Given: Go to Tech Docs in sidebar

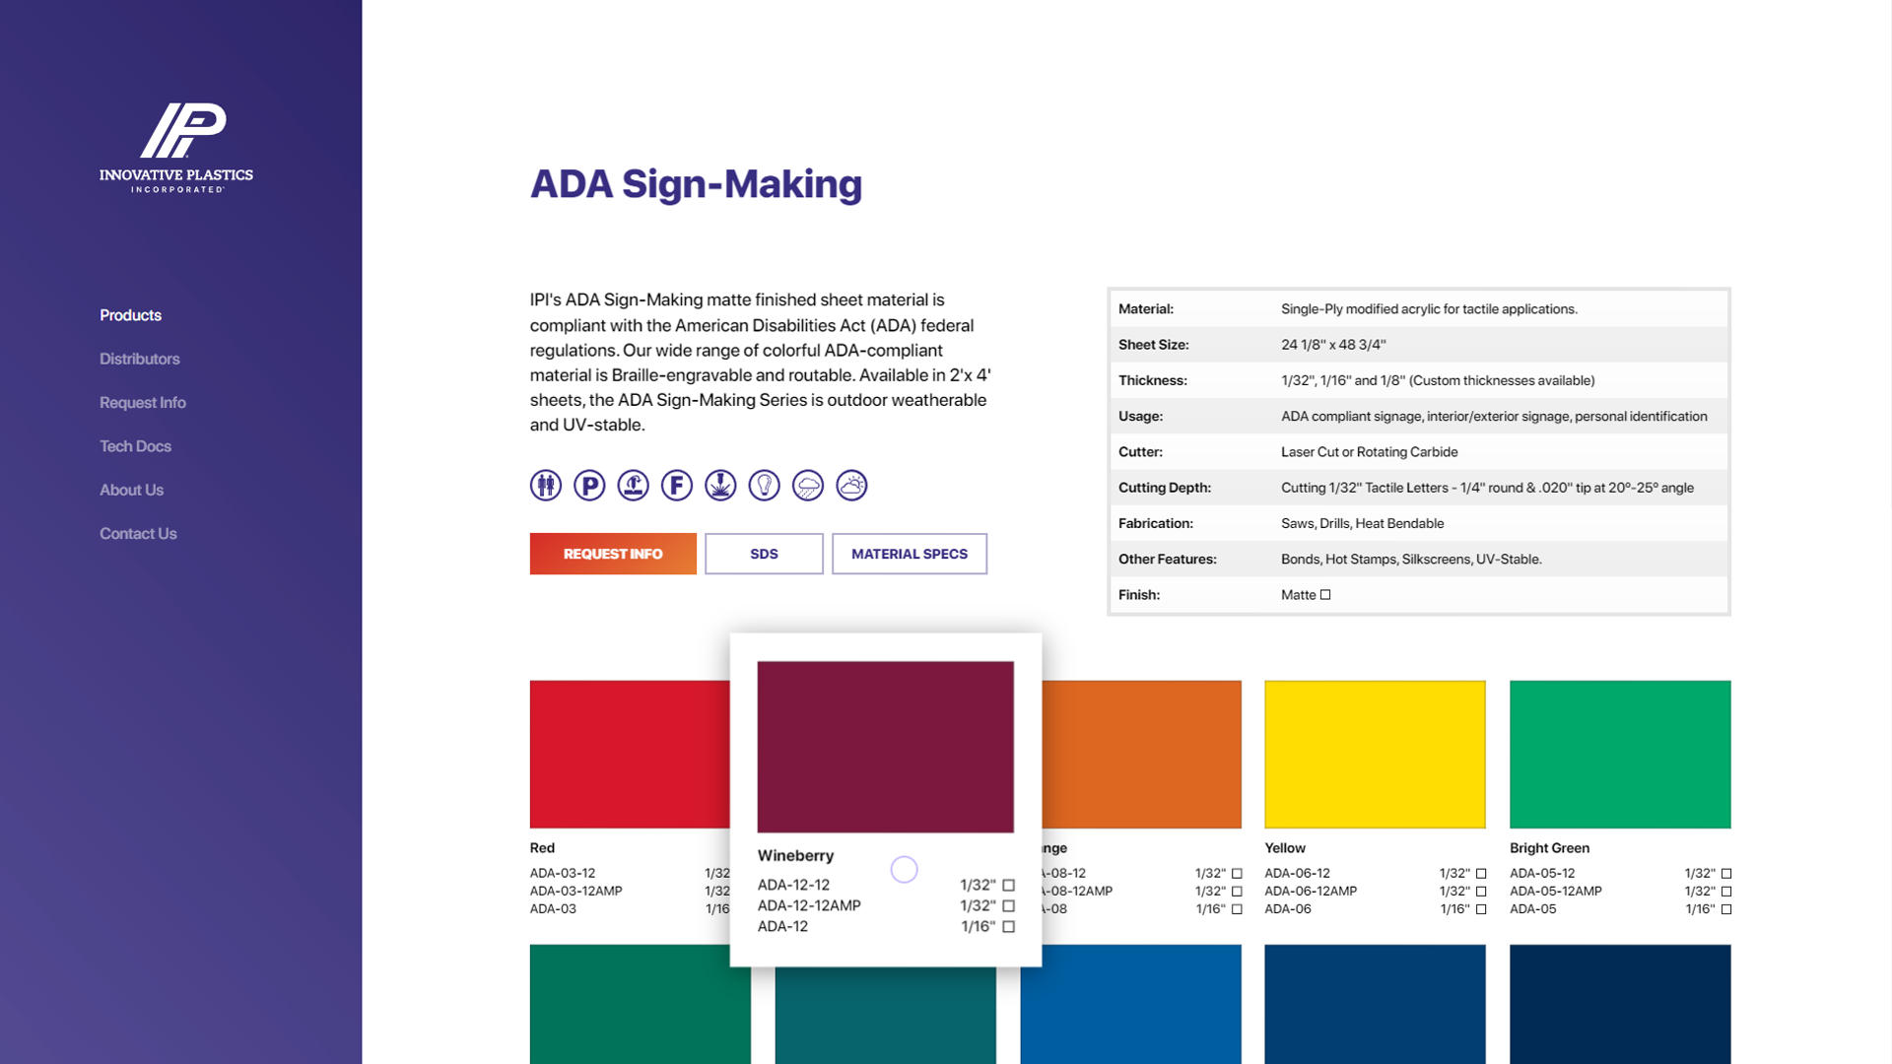Looking at the screenshot, I should [135, 446].
